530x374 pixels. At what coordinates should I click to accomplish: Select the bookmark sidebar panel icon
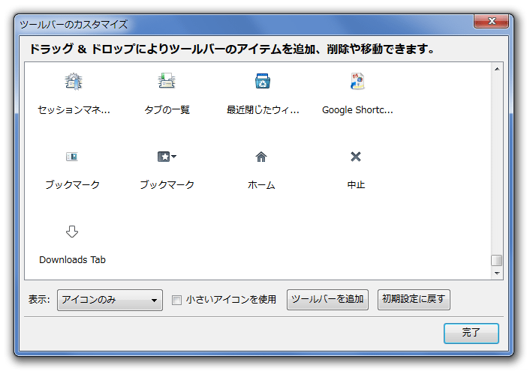72,157
